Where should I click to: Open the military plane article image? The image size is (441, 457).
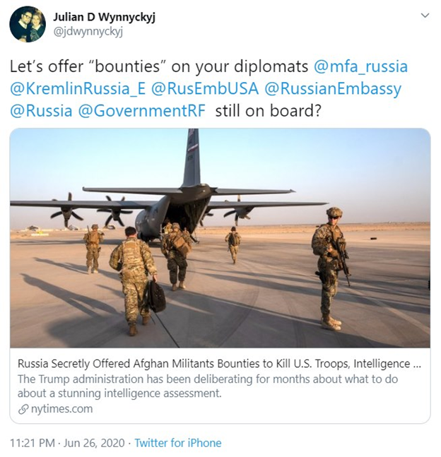(220, 238)
